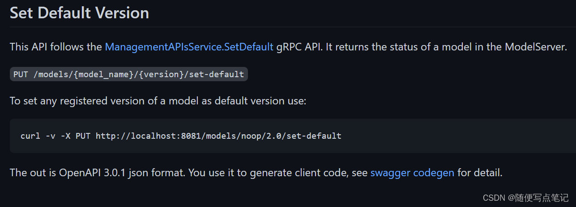
Task: Select the PUT /models/{model_name}/{version}/set-default inline code
Action: (129, 74)
